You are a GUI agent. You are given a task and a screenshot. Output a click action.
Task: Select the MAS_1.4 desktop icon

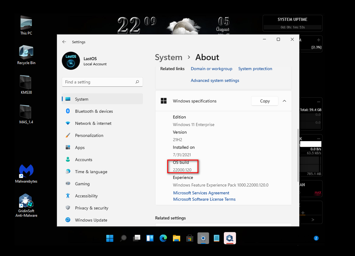pyautogui.click(x=26, y=114)
